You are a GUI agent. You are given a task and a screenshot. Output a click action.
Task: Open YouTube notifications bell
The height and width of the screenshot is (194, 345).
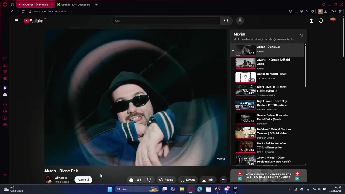tap(321, 21)
